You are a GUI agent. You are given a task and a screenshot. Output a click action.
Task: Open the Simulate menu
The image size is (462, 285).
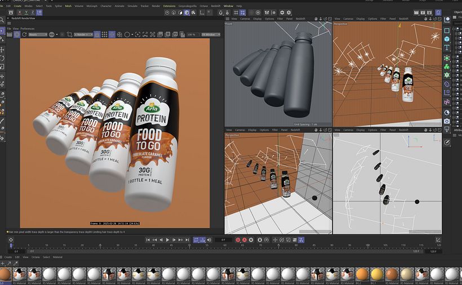click(132, 6)
